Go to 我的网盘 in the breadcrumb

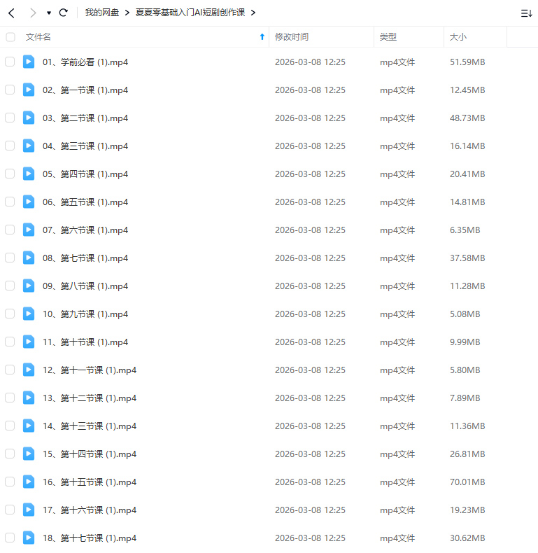pos(101,13)
